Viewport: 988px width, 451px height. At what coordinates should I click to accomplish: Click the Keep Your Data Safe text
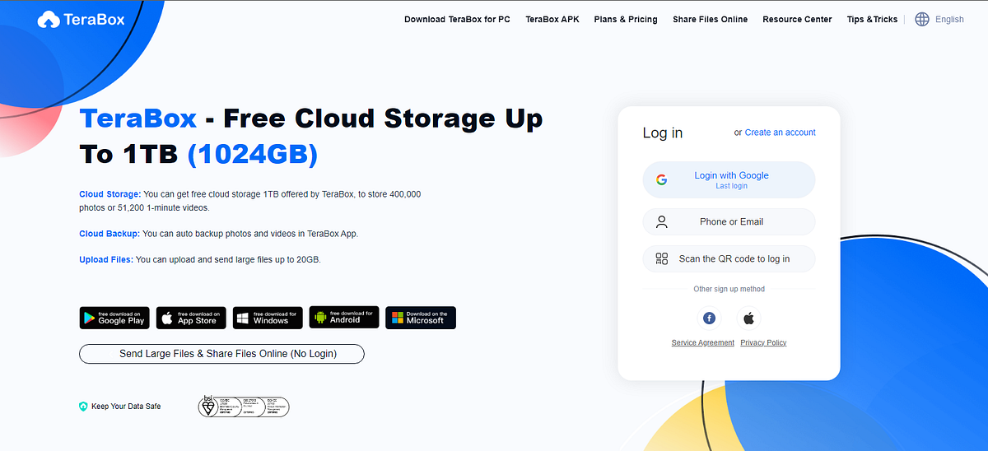126,406
